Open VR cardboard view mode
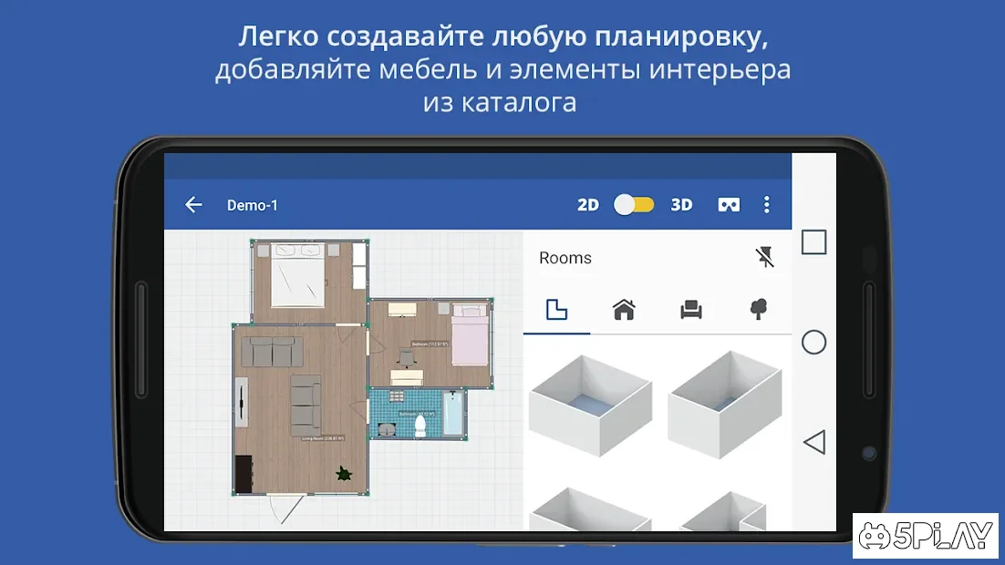This screenshot has height=565, width=1005. [729, 205]
